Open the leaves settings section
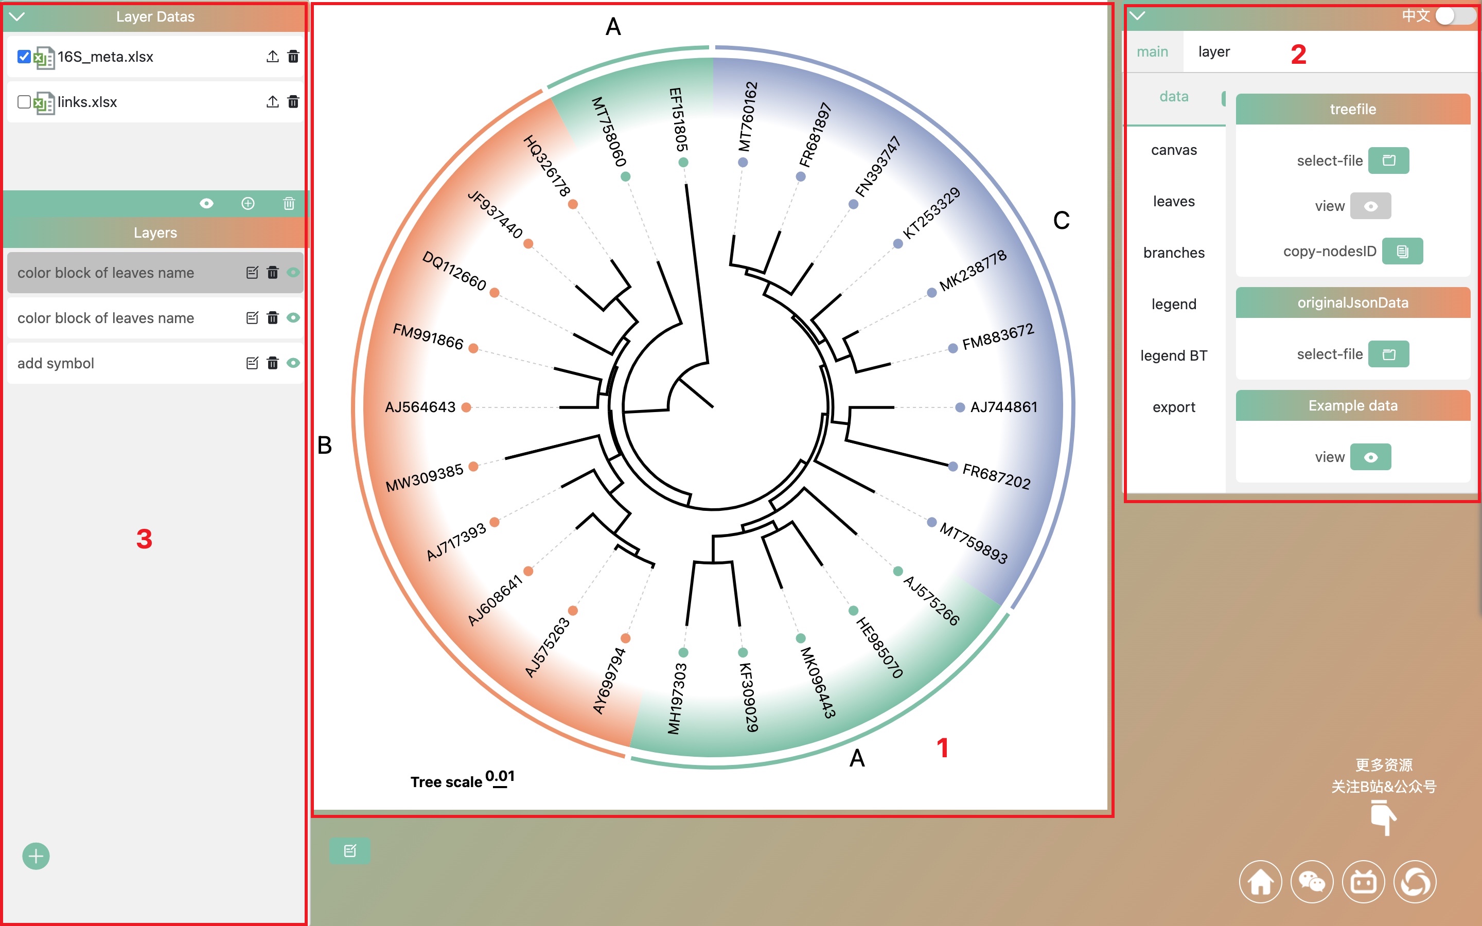 pos(1174,202)
